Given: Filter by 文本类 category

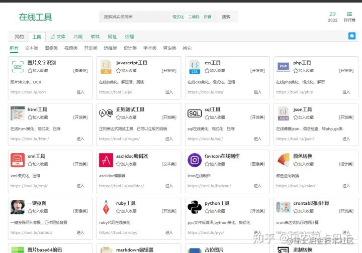Looking at the screenshot, I should (32, 48).
